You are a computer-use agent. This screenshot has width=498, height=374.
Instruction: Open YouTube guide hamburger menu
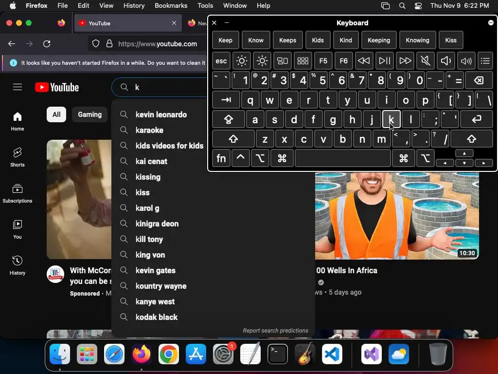(x=18, y=87)
